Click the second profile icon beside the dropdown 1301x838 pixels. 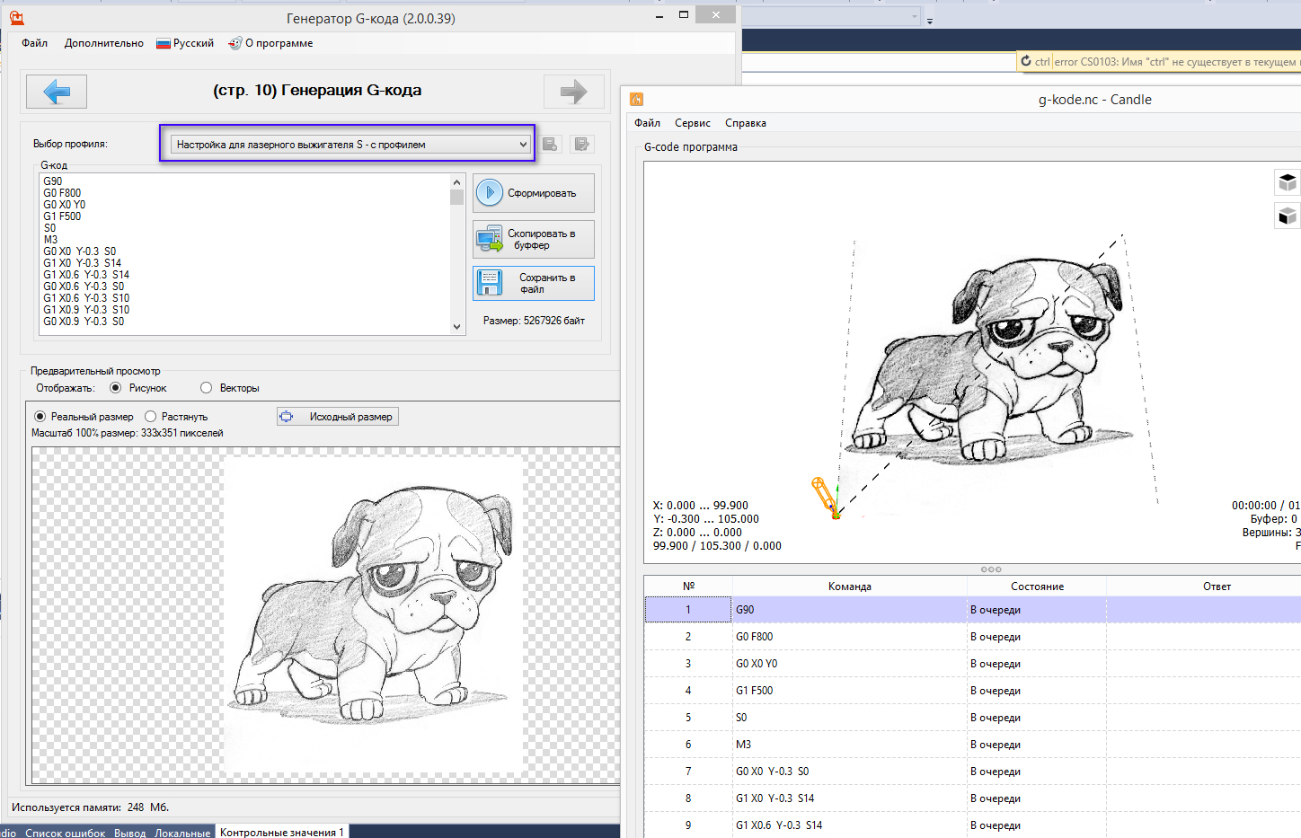pyautogui.click(x=582, y=144)
